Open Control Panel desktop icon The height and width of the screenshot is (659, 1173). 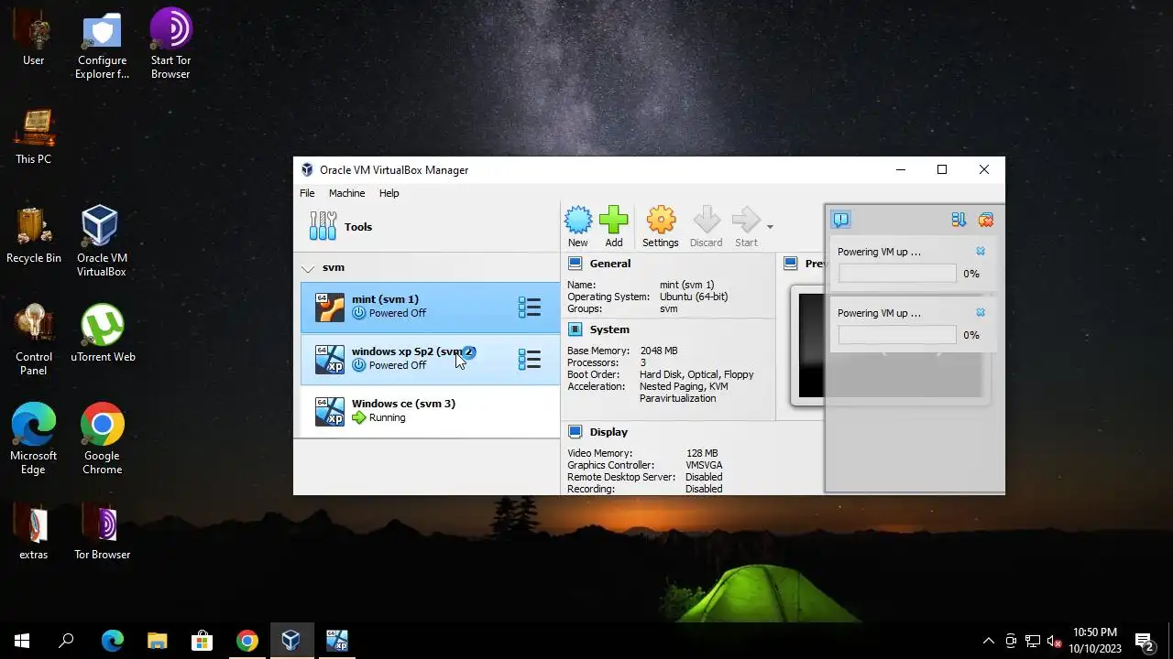pos(34,340)
